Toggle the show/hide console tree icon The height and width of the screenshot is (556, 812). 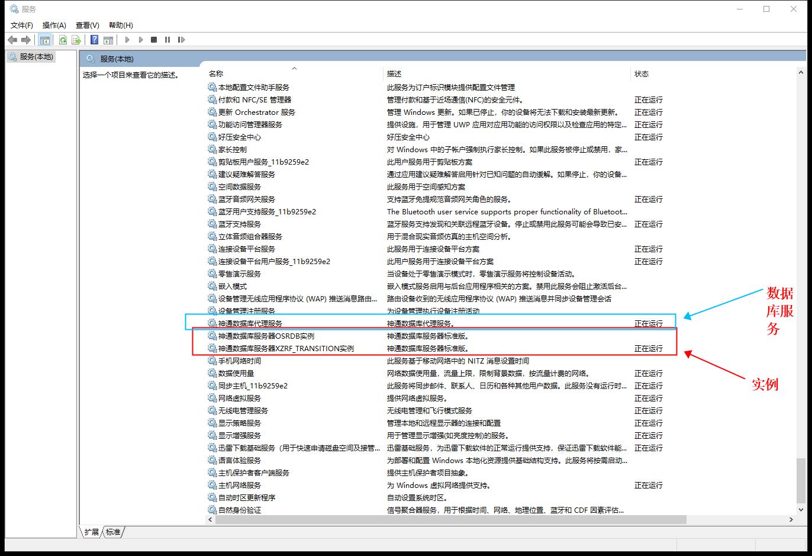point(44,40)
